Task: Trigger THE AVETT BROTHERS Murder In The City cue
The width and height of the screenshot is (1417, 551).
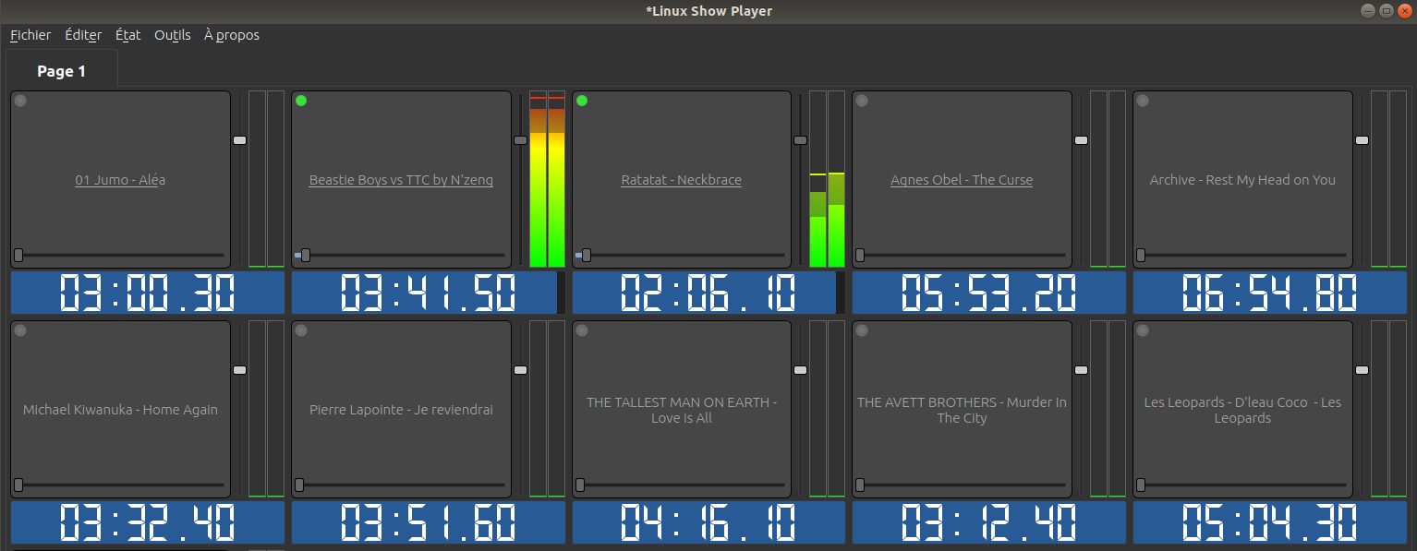Action: pos(962,410)
